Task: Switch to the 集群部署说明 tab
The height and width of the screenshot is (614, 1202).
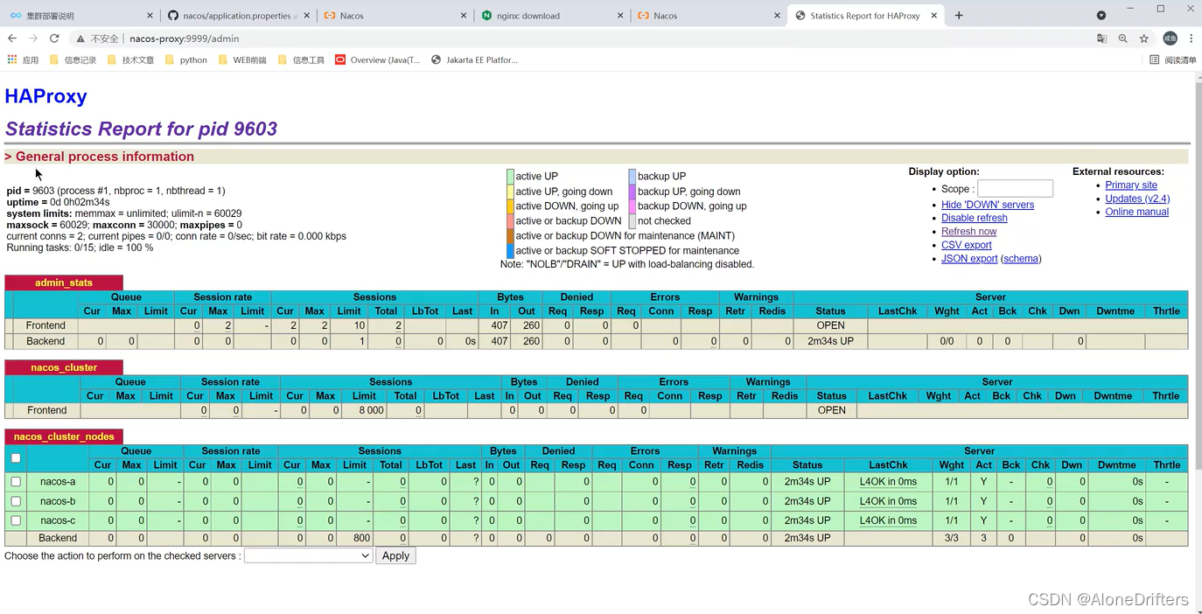Action: (x=80, y=16)
